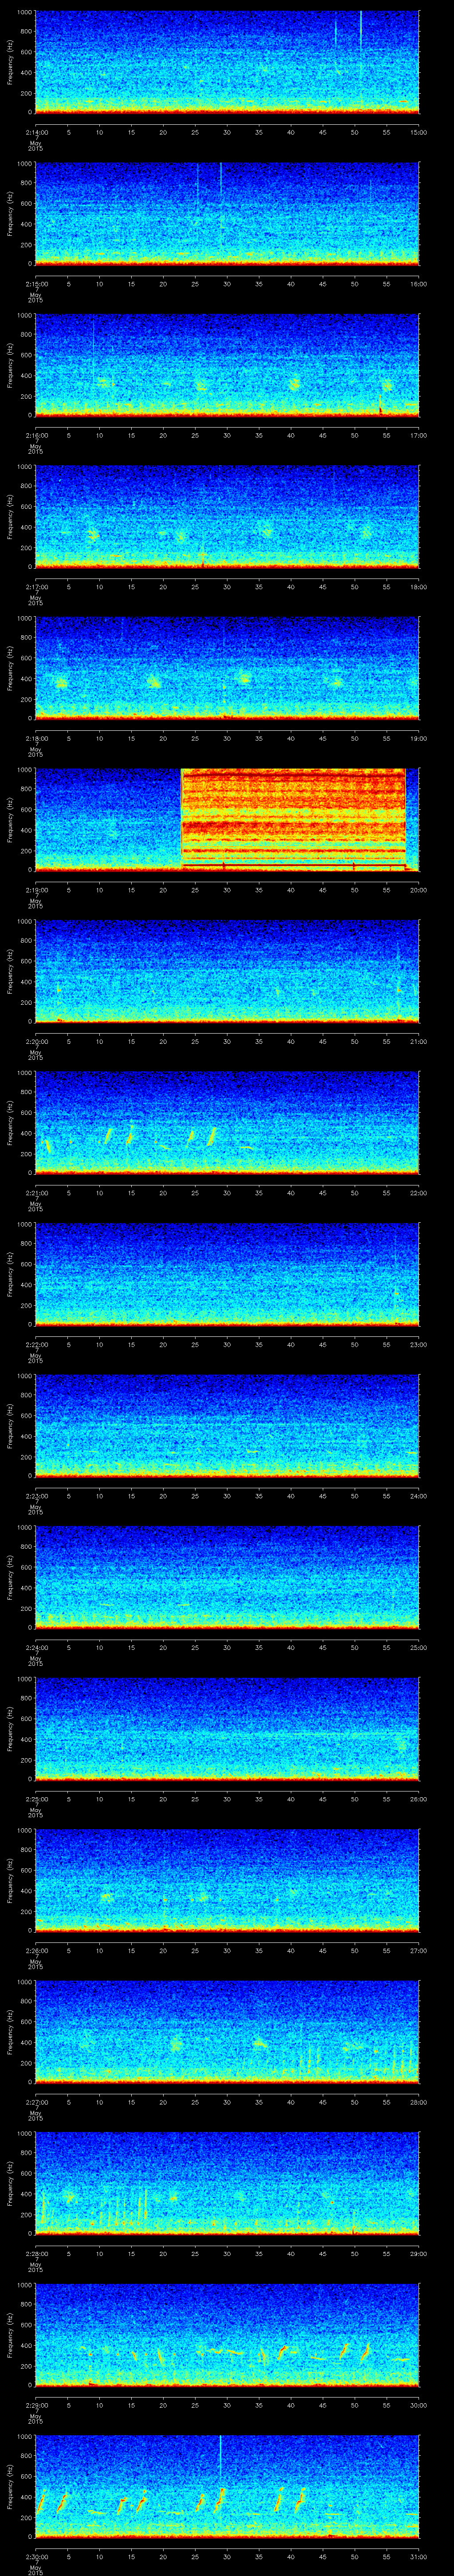Click the 2:20:00 start time label
454x2576 pixels.
pos(37,1041)
